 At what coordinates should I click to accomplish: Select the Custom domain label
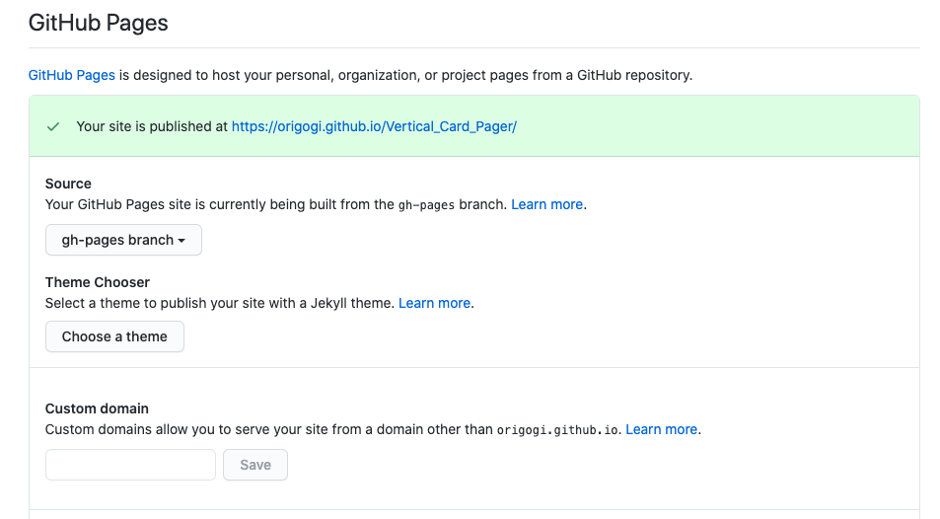coord(97,408)
